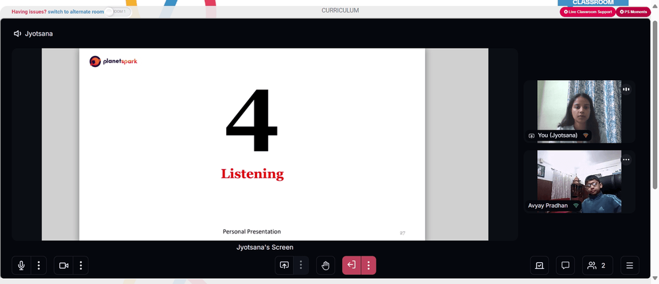
Task: Mute the microphone
Action: tap(22, 266)
